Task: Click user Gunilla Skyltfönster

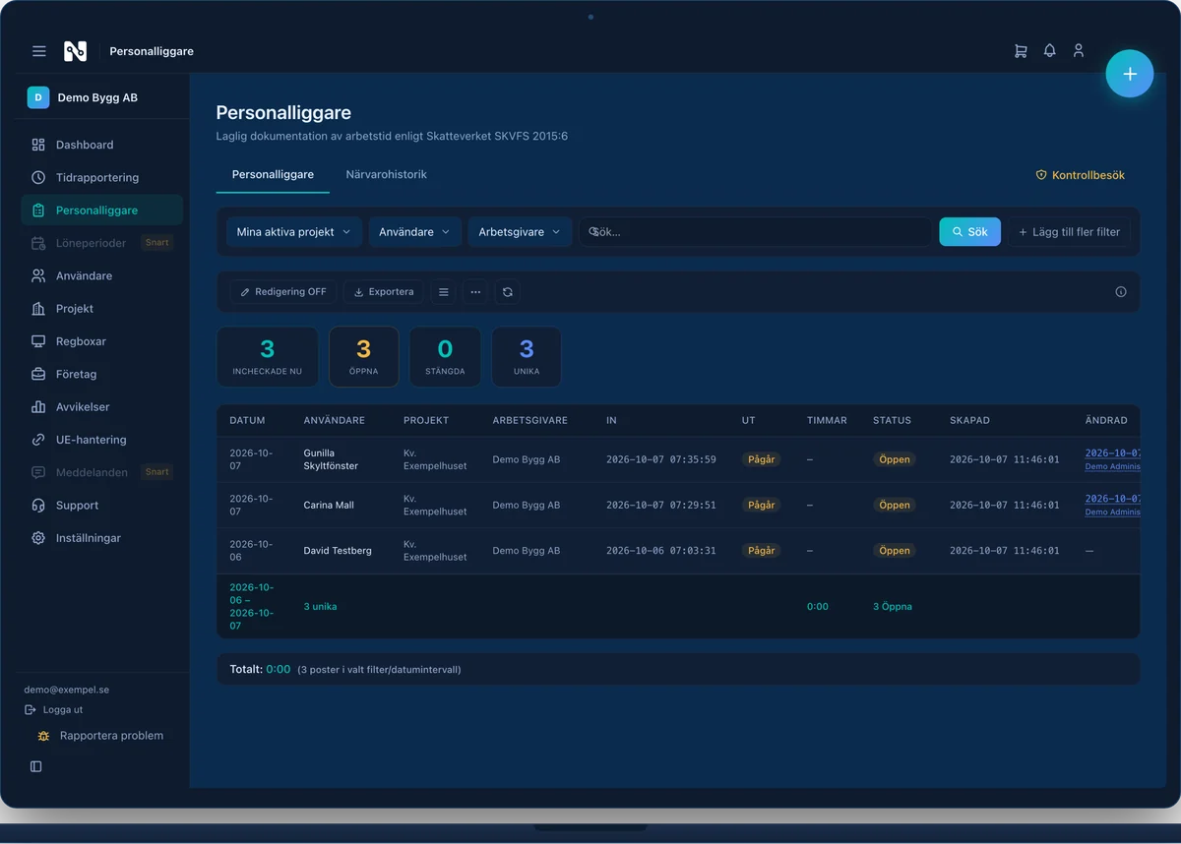Action: point(331,459)
